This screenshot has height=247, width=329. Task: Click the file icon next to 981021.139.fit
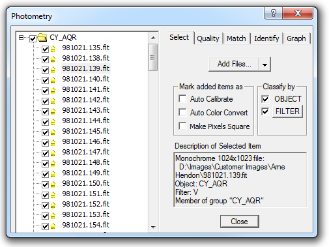tap(53, 70)
